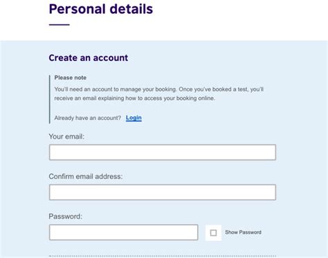Select the Confirm email address field

click(x=163, y=192)
